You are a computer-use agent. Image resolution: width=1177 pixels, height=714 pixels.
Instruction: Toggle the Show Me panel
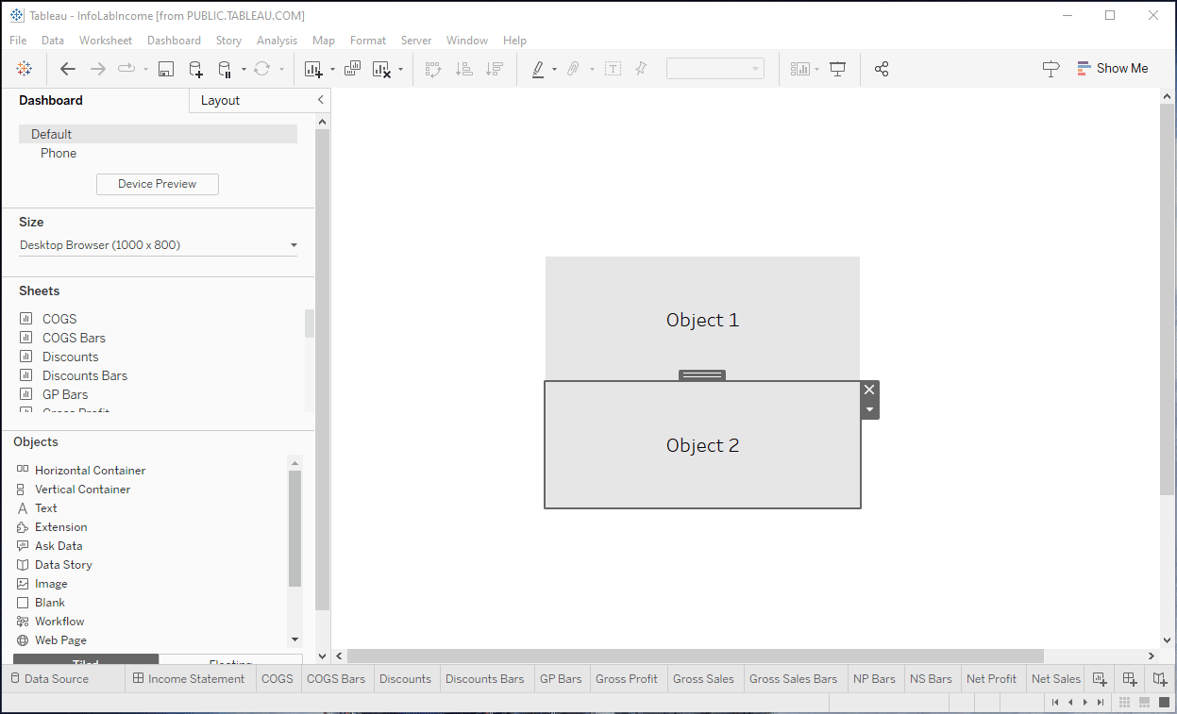tap(1113, 69)
